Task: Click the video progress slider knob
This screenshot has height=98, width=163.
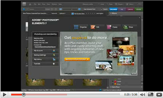Action: click(x=24, y=94)
